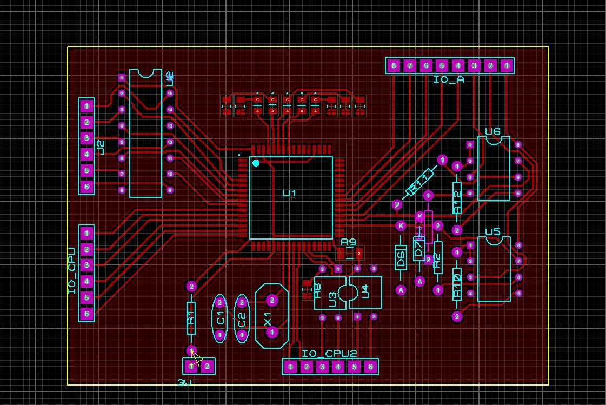Viewport: 606px width, 405px height.
Task: Click component U4 outline
Action: [365, 292]
